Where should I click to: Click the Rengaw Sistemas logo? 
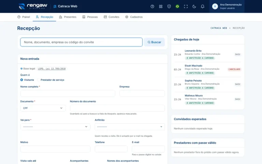33,6
